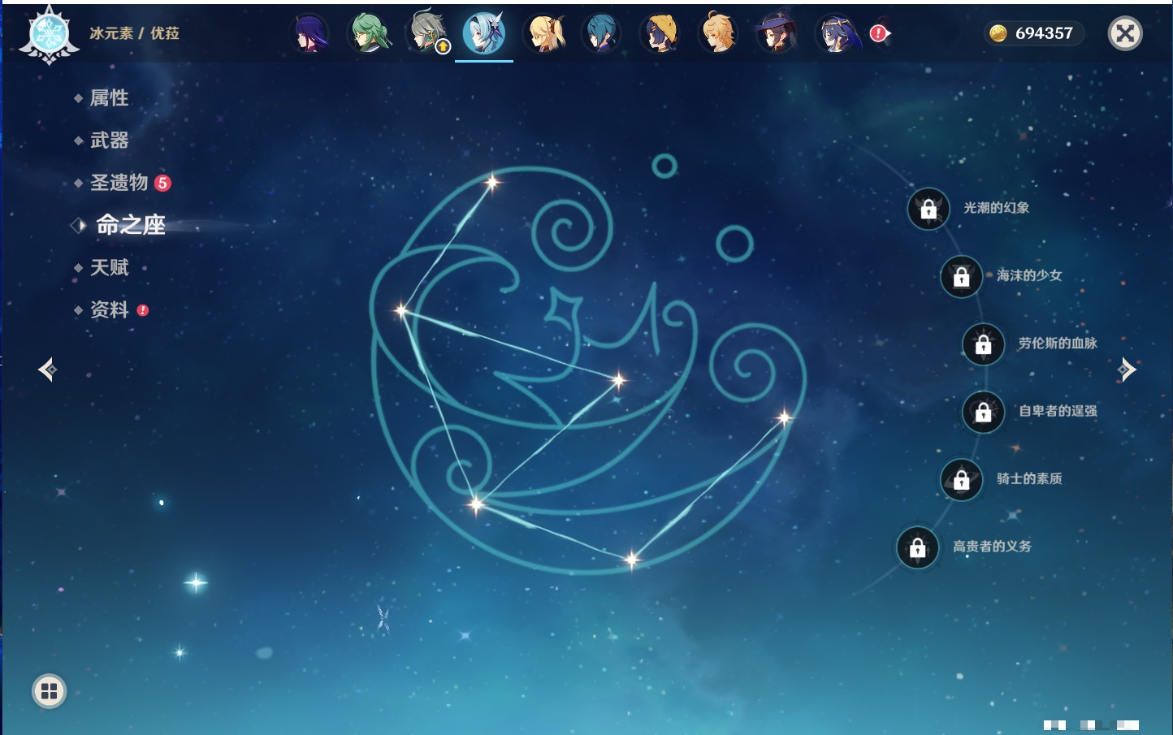
Task: Select the purple-haired character avatar
Action: point(310,34)
